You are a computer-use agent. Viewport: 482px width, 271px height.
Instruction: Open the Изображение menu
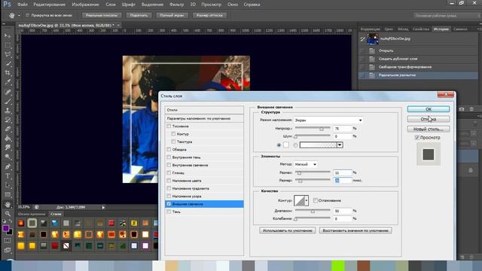pos(85,5)
